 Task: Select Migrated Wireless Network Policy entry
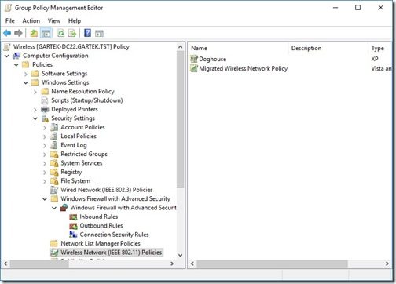pyautogui.click(x=239, y=68)
